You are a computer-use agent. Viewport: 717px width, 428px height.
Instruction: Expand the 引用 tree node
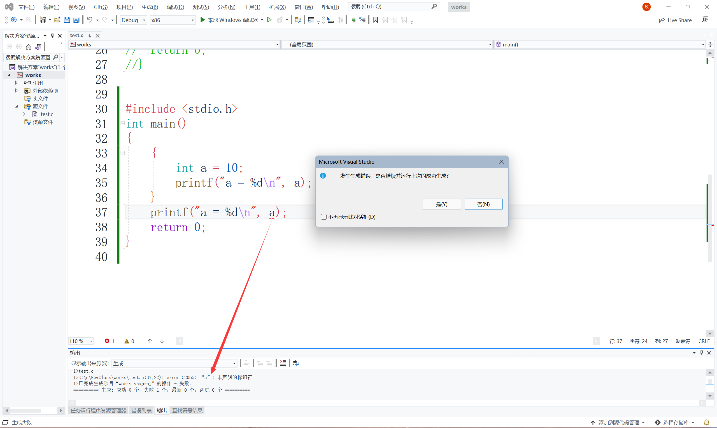point(17,83)
